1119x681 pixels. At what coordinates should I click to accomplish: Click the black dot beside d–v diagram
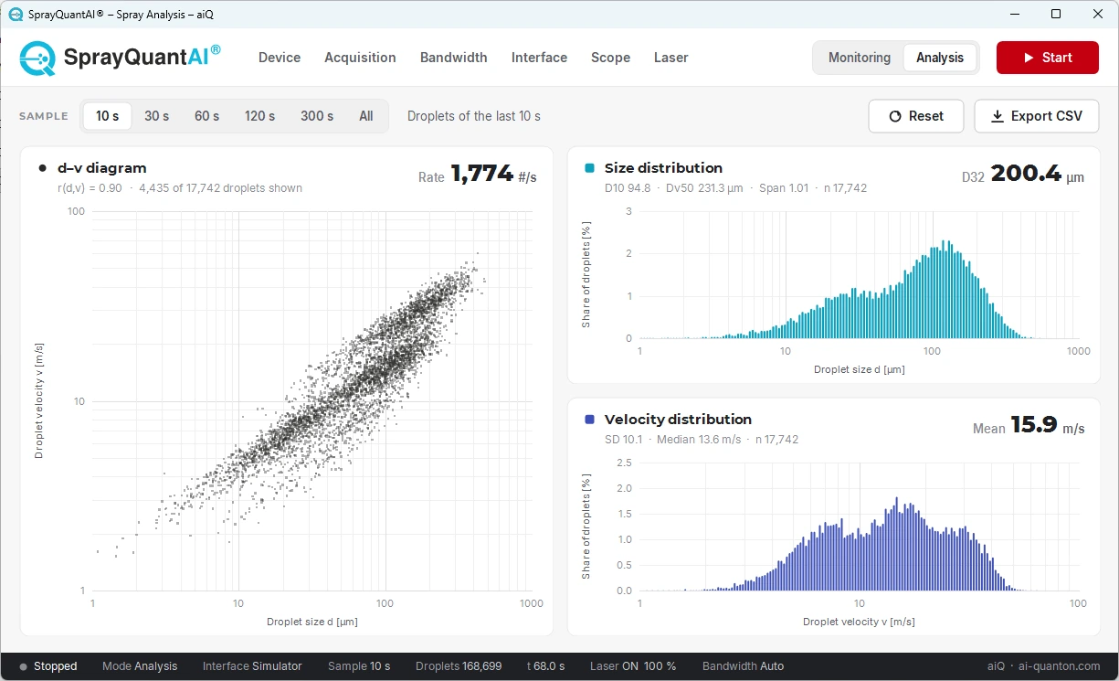pyautogui.click(x=43, y=168)
